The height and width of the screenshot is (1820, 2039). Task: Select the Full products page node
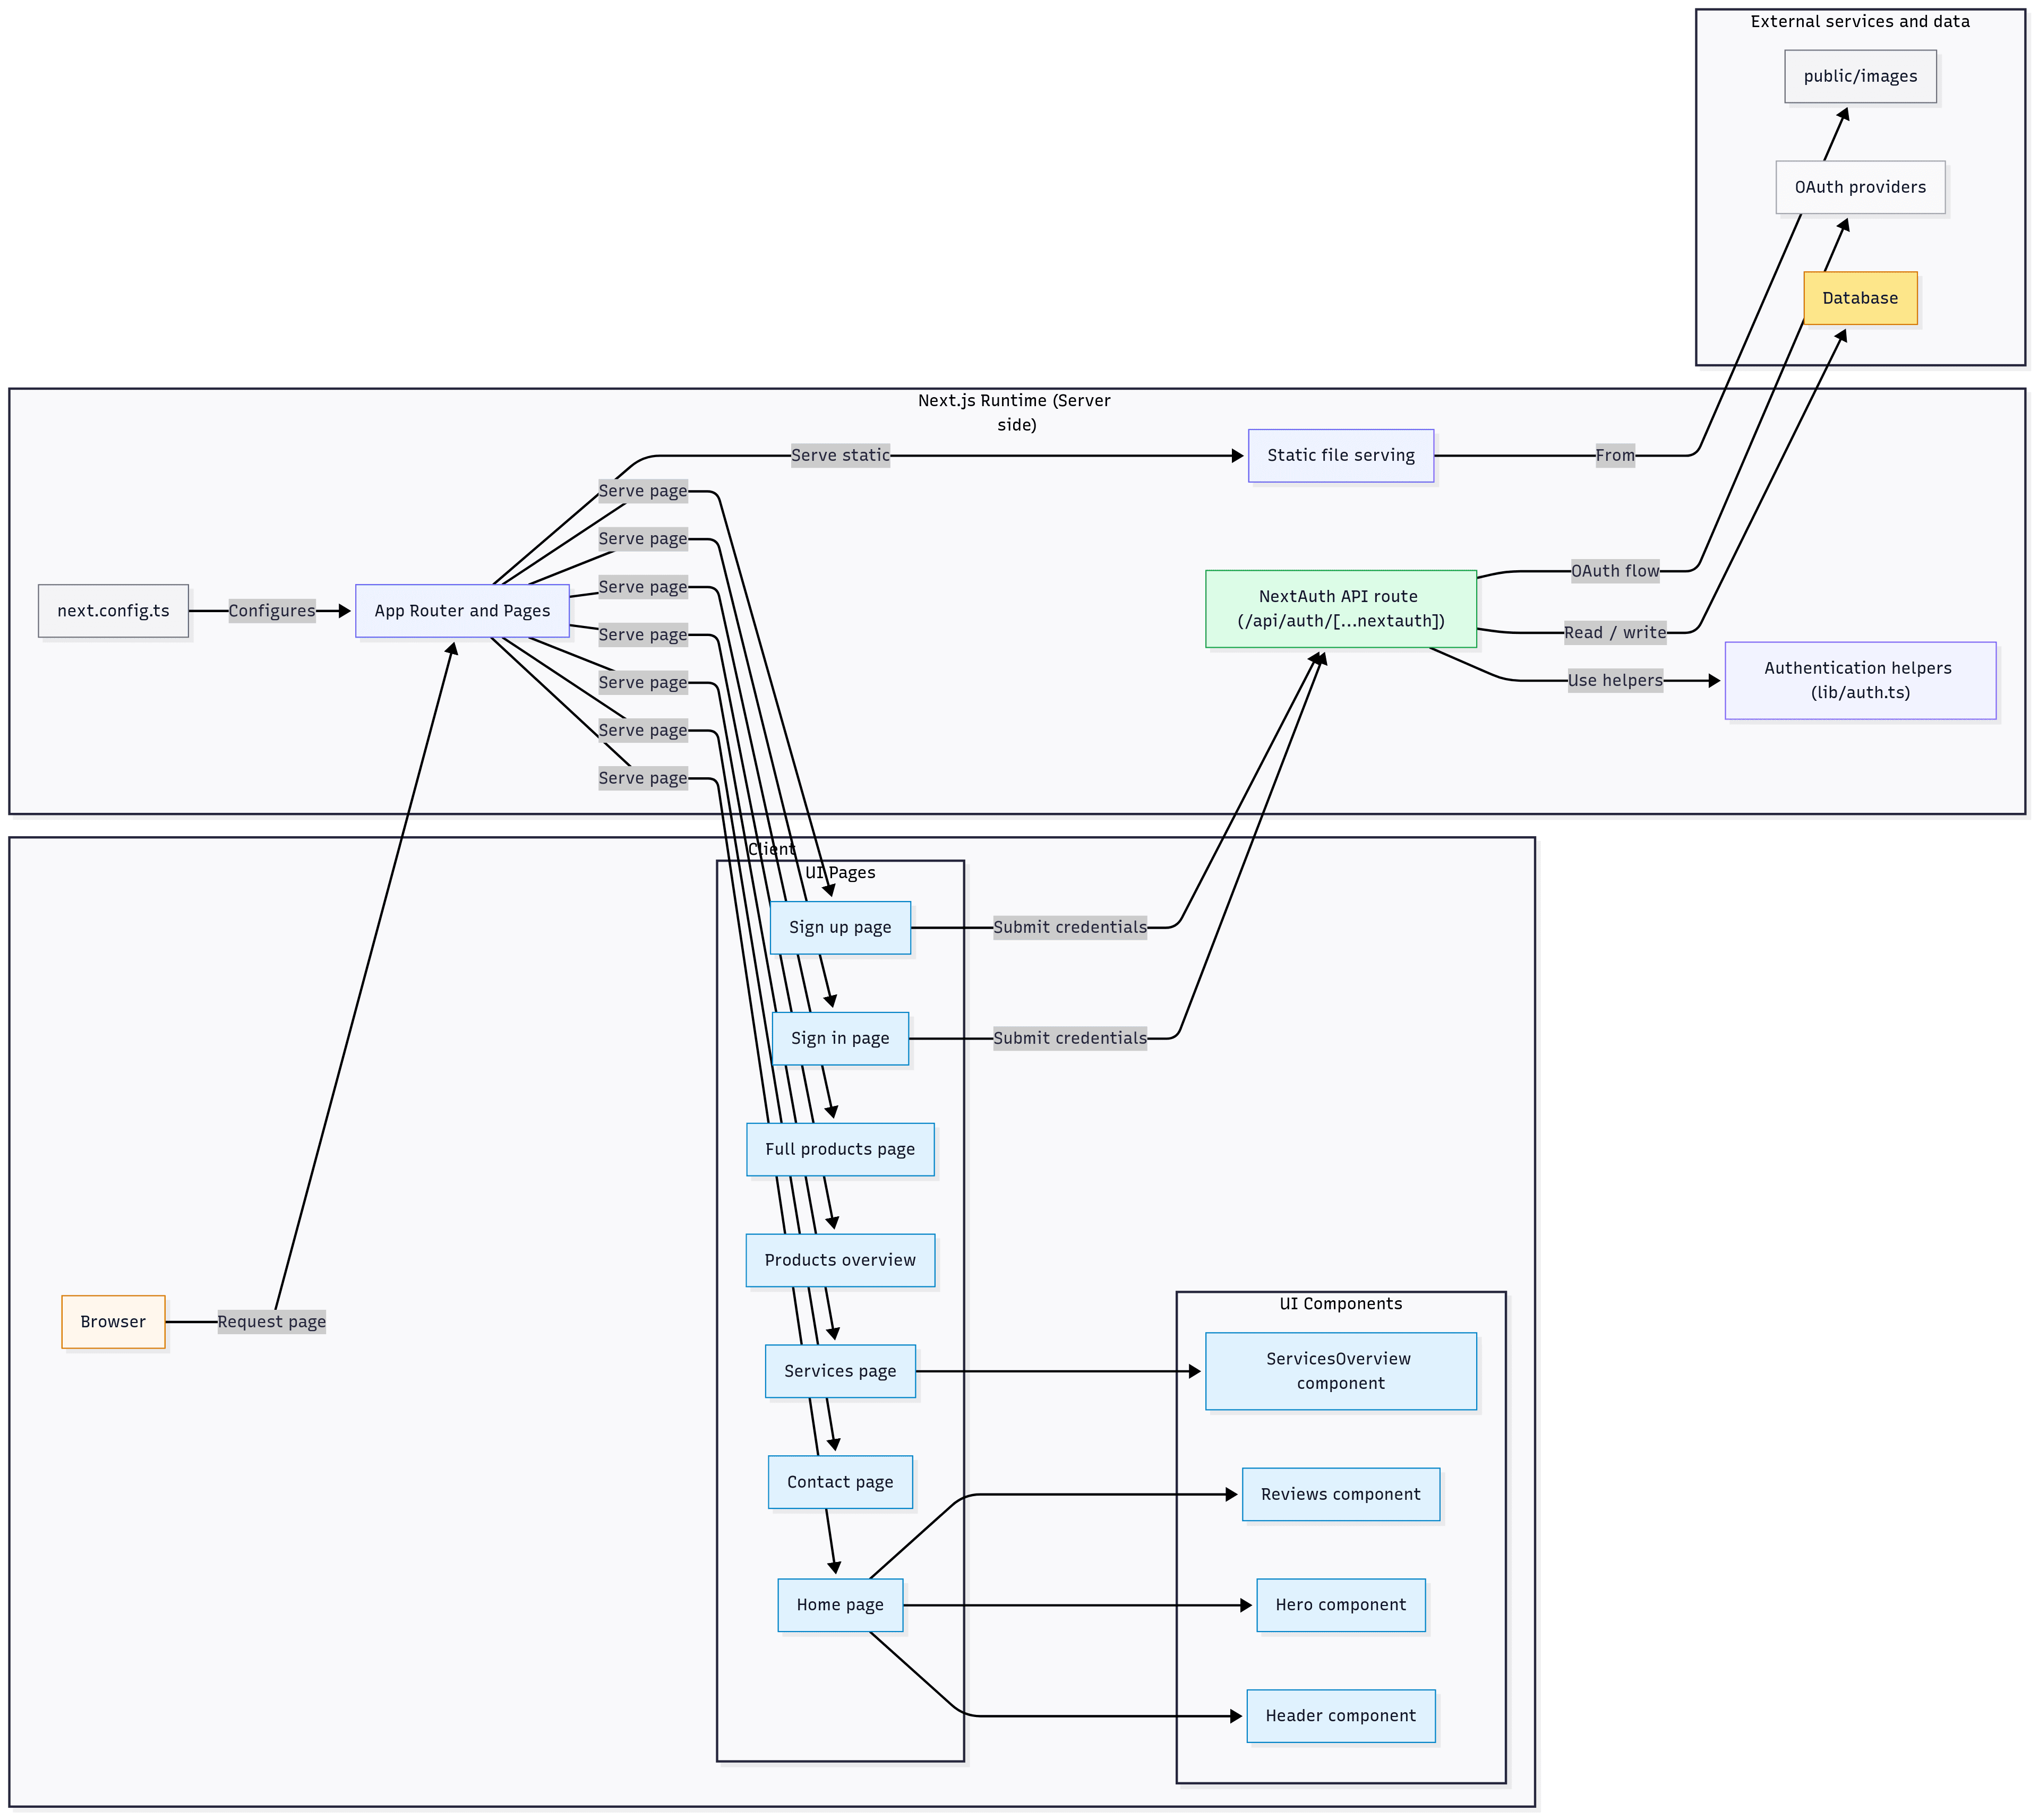[840, 1149]
